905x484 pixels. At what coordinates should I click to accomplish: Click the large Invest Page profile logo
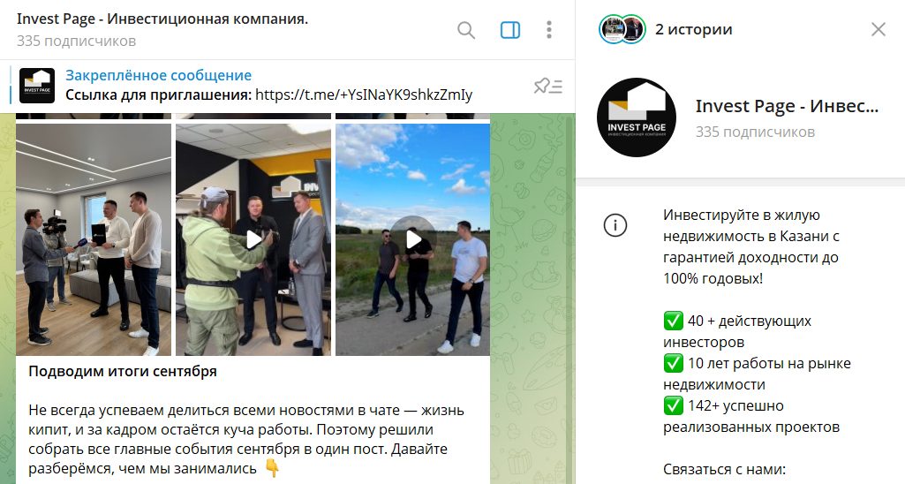(x=637, y=117)
